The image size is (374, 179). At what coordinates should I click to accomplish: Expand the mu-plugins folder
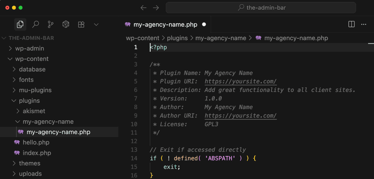coord(14,90)
